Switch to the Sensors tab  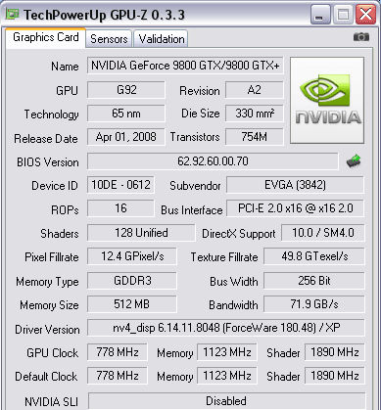109,39
